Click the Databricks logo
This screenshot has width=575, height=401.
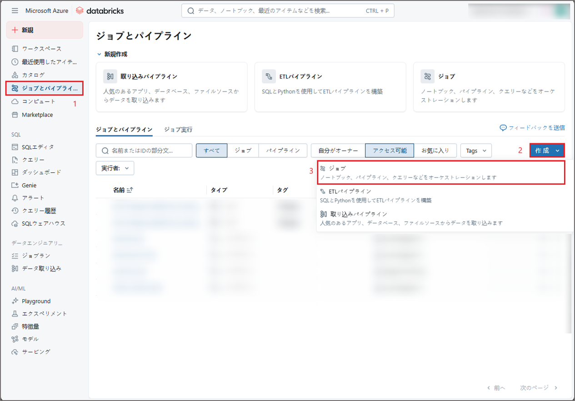(x=100, y=10)
